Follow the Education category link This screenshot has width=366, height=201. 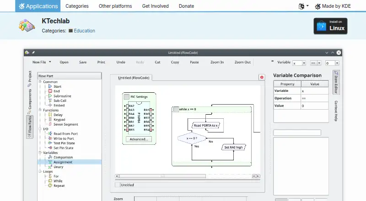(84, 31)
